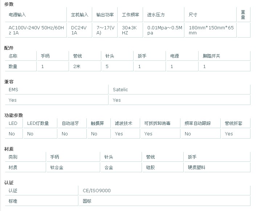Click the 硬质塑料 material cell
Viewport: 261px width, 211px height.
[196, 168]
